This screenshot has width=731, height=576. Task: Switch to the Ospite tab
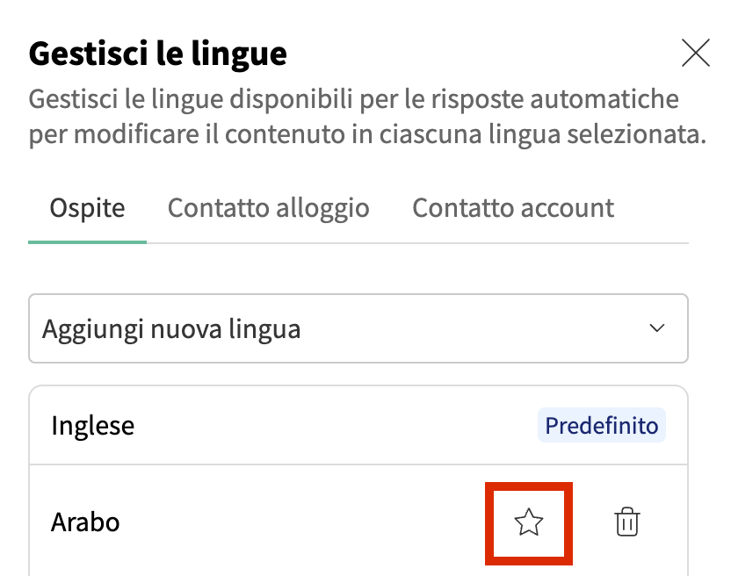pos(87,208)
